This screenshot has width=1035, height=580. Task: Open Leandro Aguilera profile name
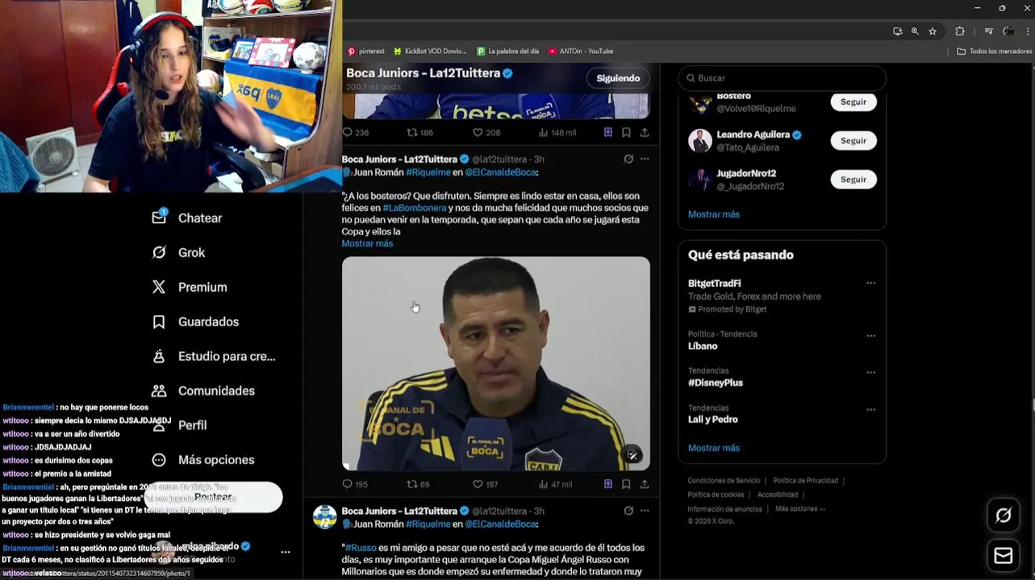click(x=753, y=135)
